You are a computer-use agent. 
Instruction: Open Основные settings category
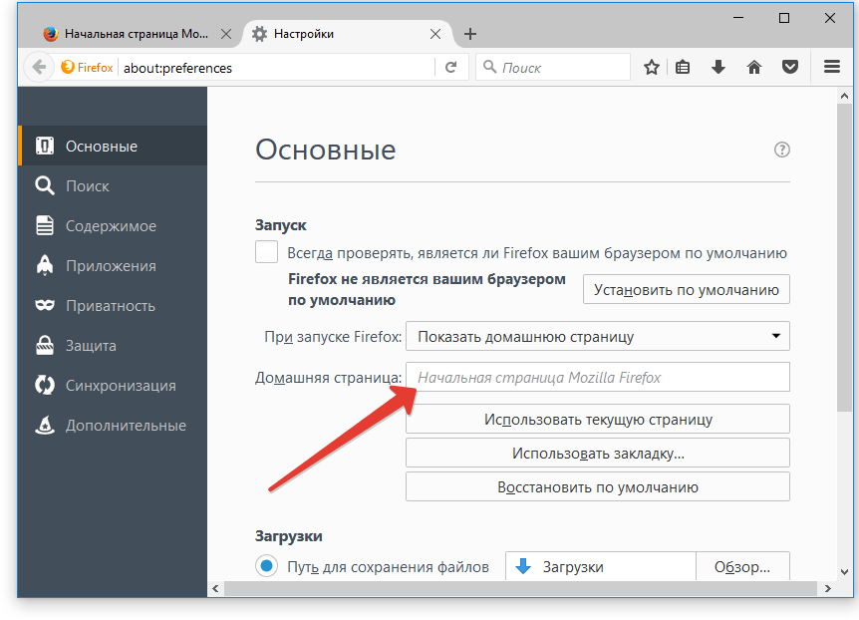(x=114, y=146)
